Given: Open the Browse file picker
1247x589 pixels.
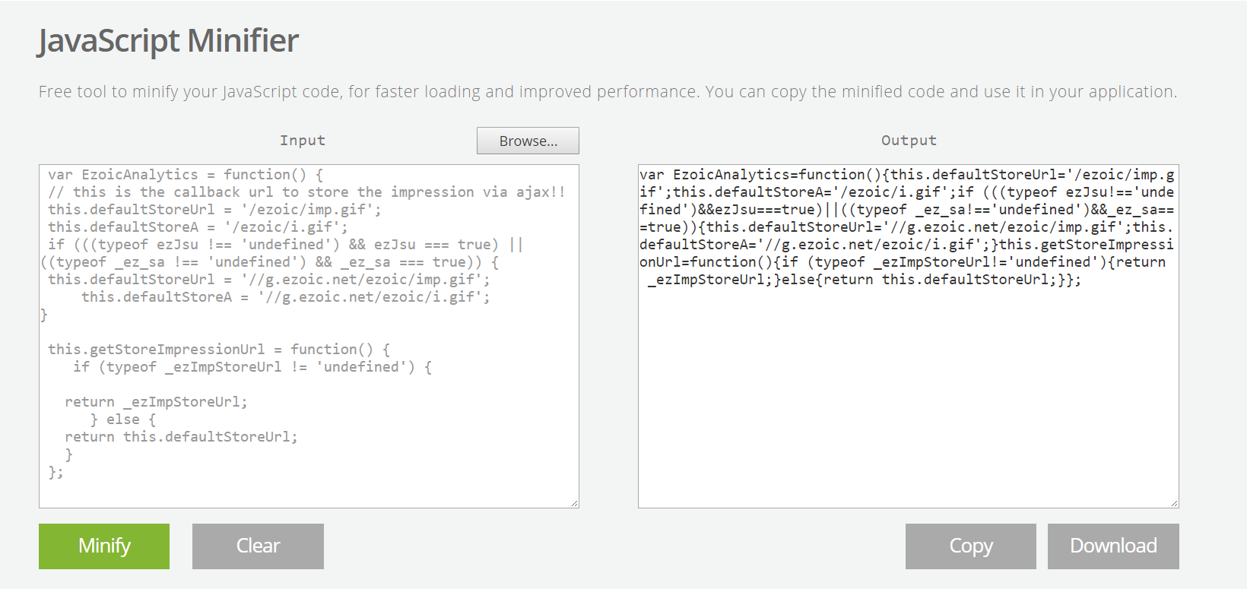Looking at the screenshot, I should point(528,140).
